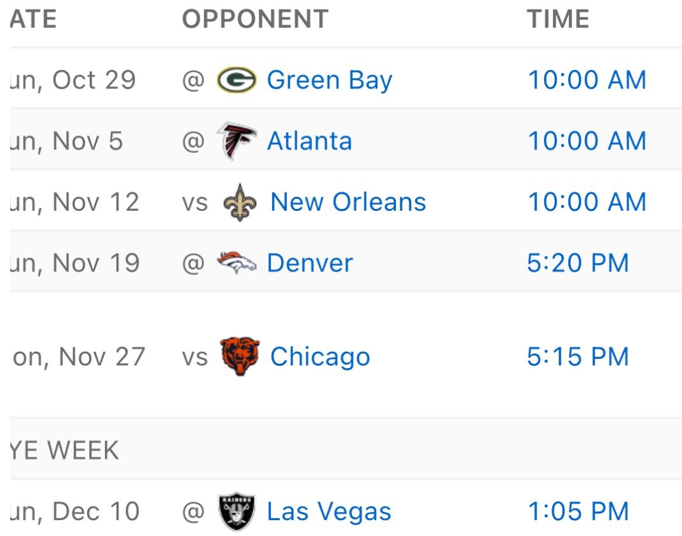
Task: Click the Denver Broncos logo
Action: pos(236,263)
